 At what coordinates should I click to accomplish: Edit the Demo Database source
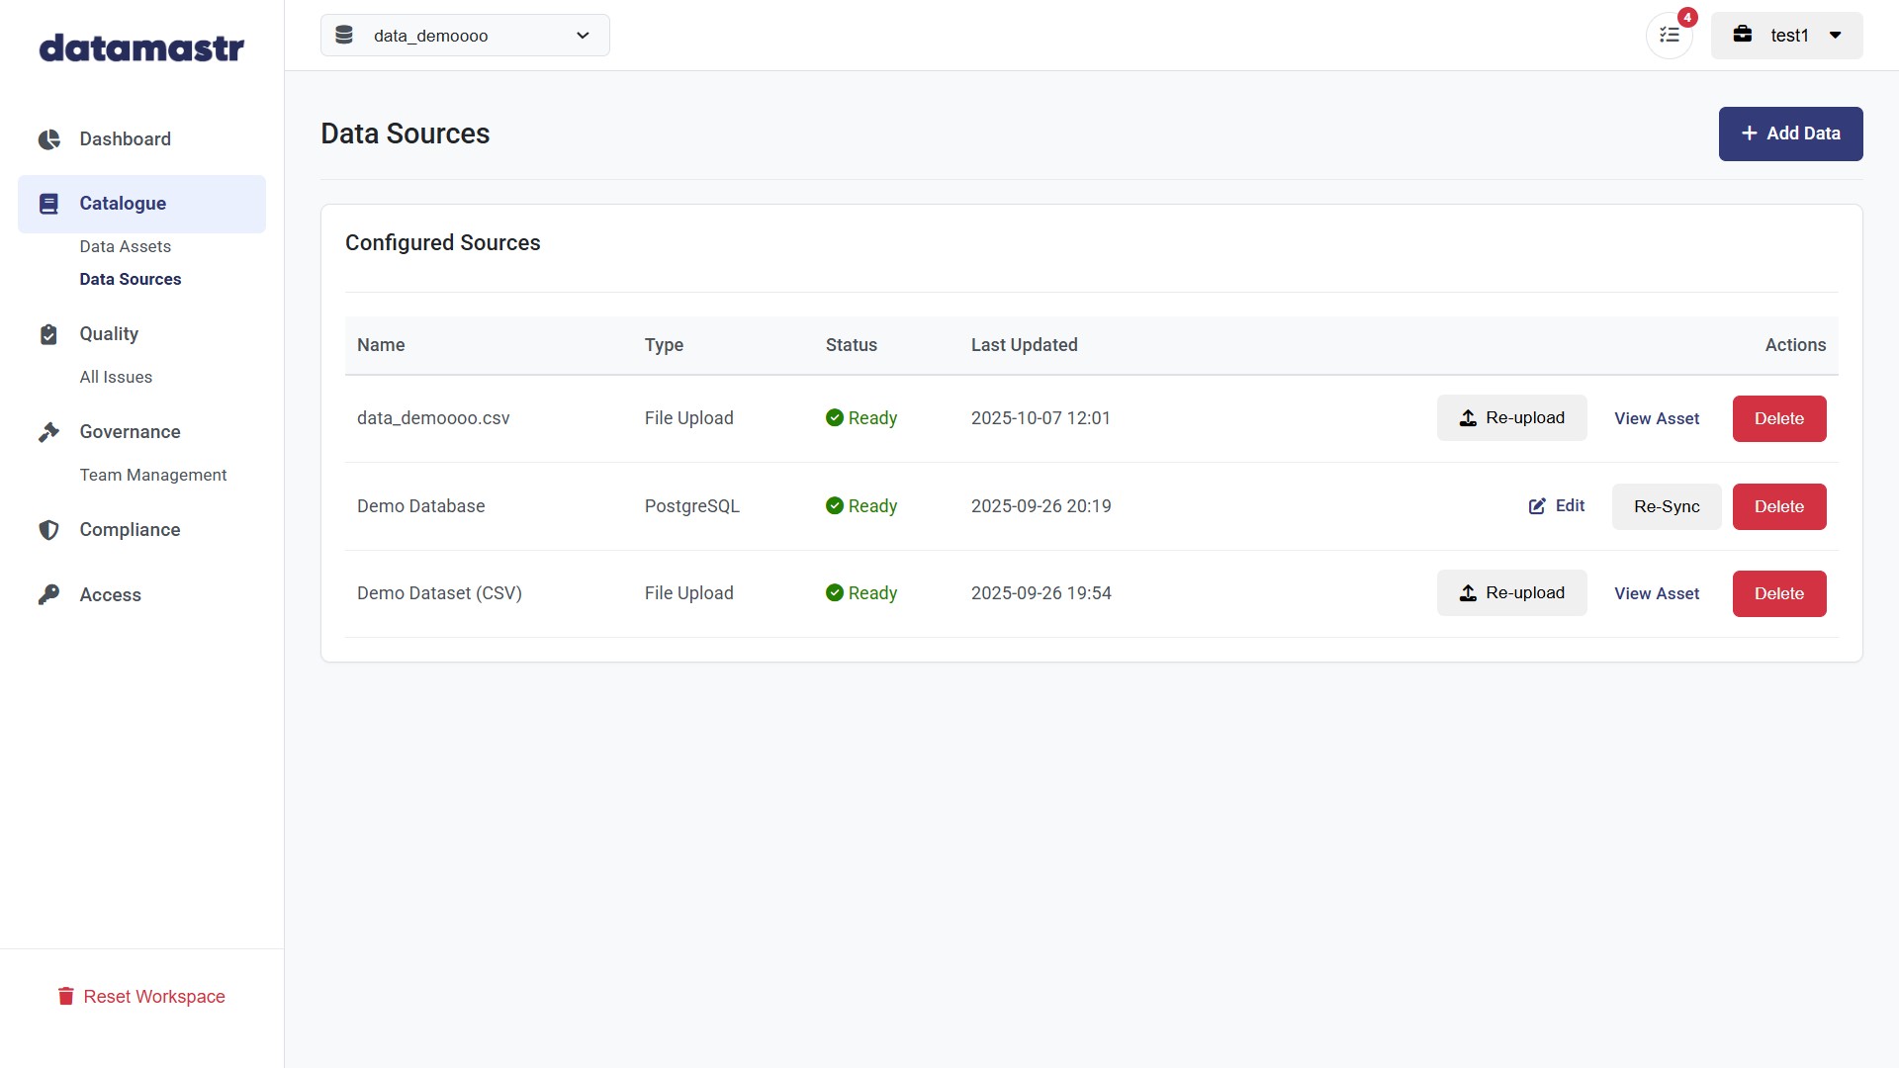(1557, 506)
